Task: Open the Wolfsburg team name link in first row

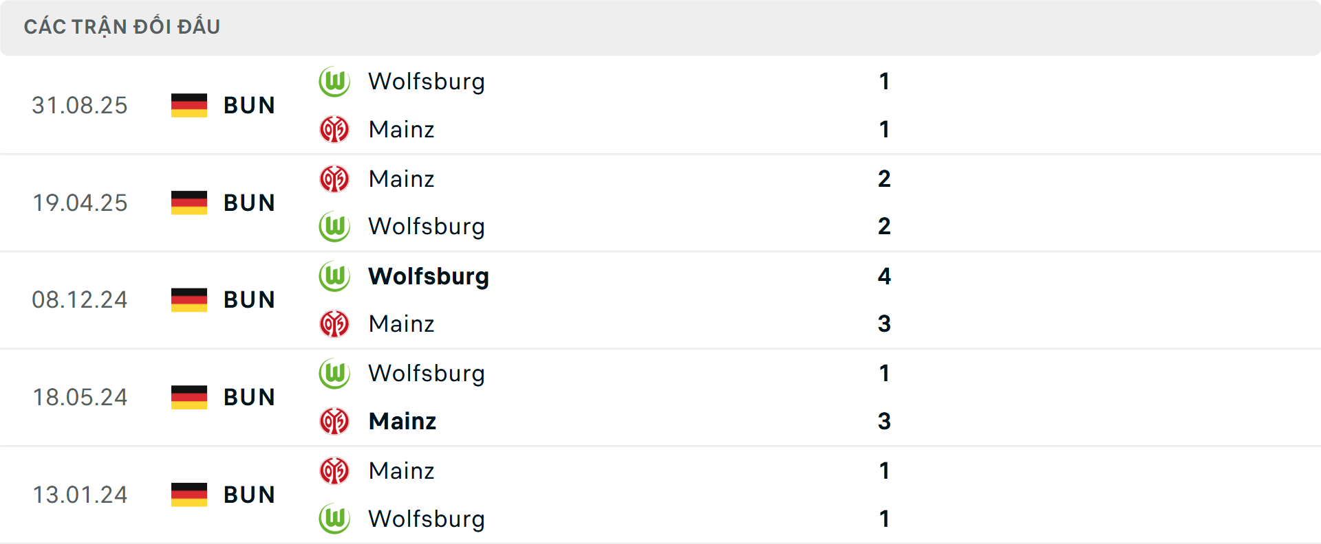Action: (x=427, y=81)
